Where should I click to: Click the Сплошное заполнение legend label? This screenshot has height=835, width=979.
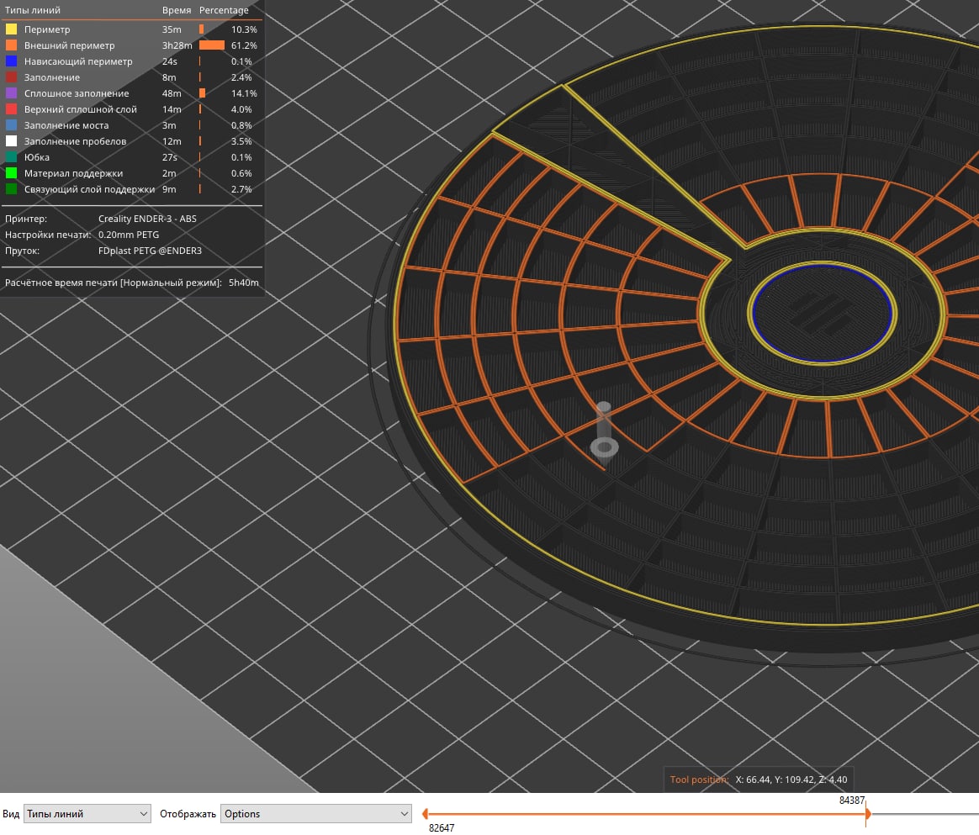pos(77,93)
